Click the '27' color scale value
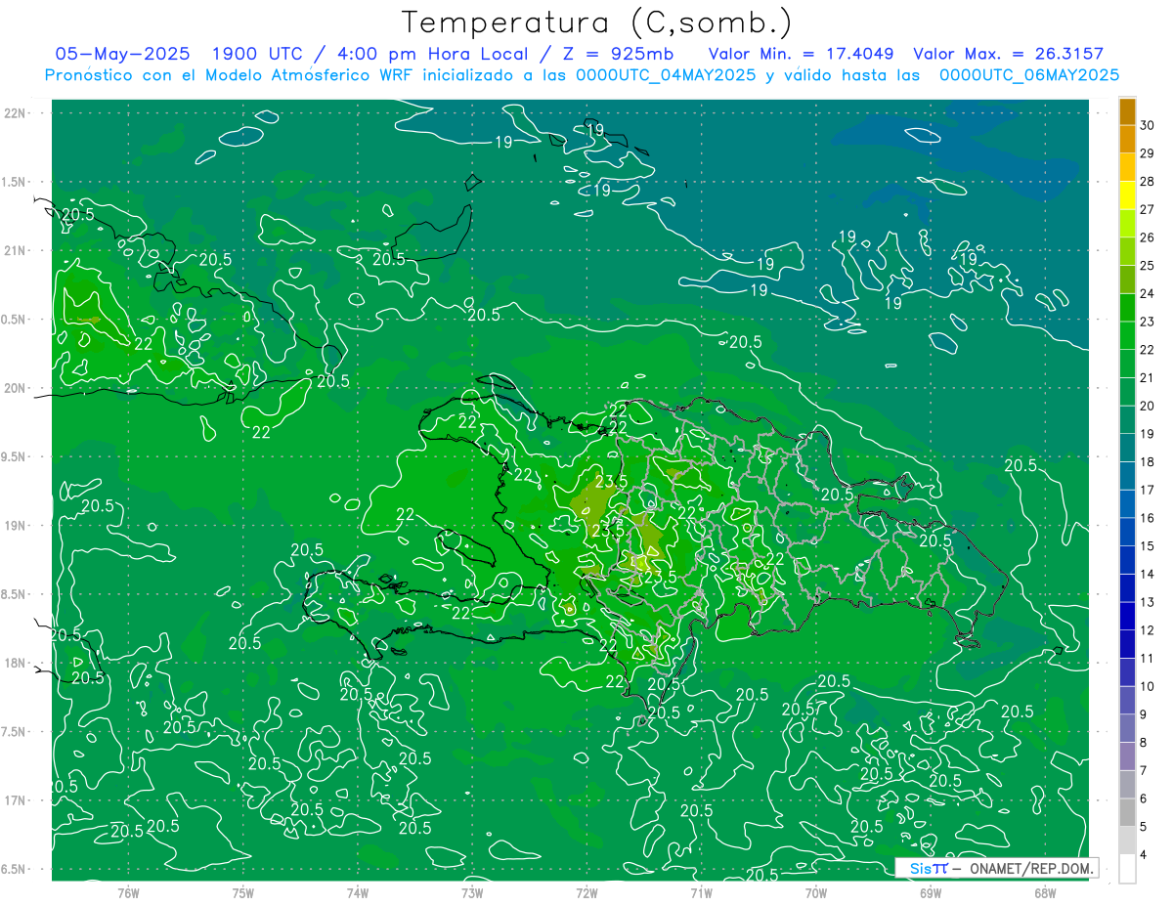This screenshot has width=1173, height=906. click(1148, 209)
